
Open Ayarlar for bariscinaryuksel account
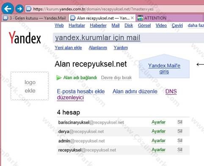tap(159, 122)
